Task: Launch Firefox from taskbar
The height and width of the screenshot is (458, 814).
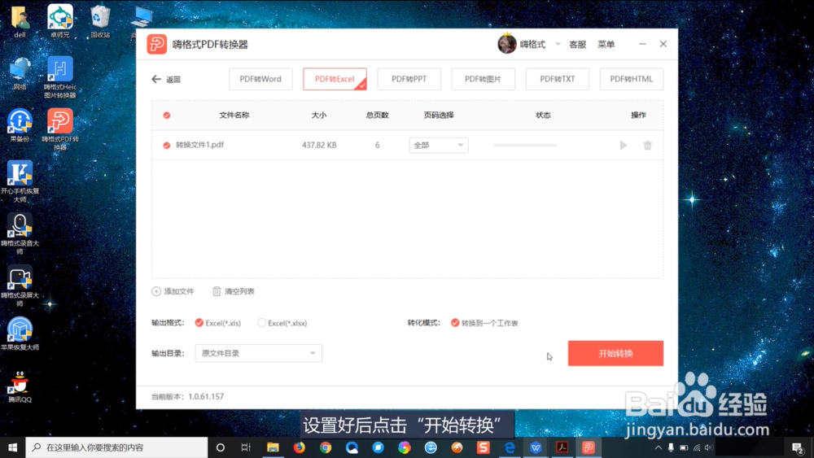Action: click(x=299, y=447)
